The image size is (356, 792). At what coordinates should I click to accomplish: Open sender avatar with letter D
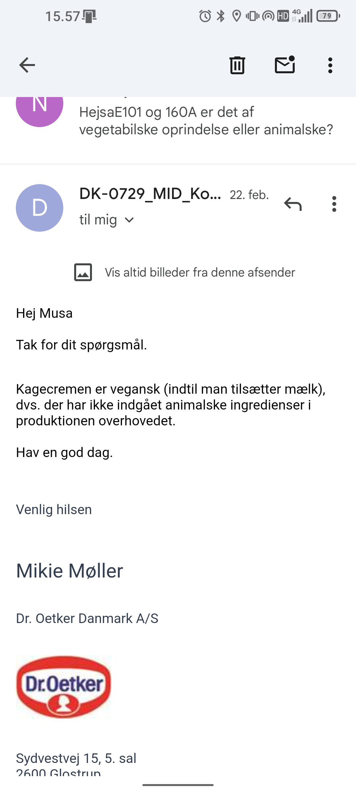coord(40,208)
